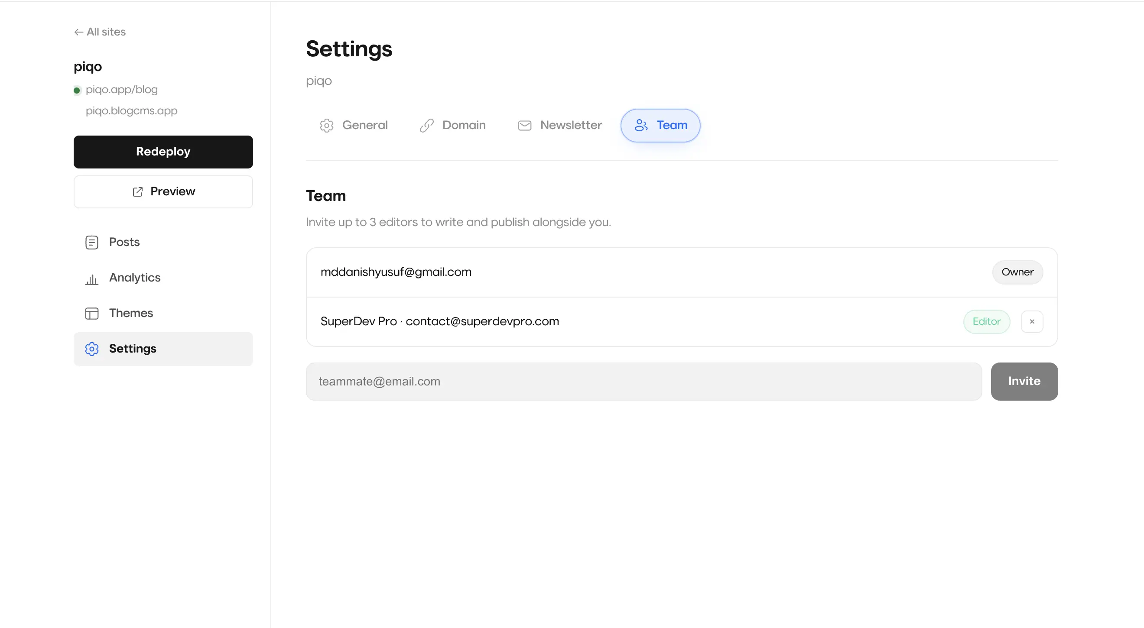Click the people icon on Team tab

(x=641, y=126)
